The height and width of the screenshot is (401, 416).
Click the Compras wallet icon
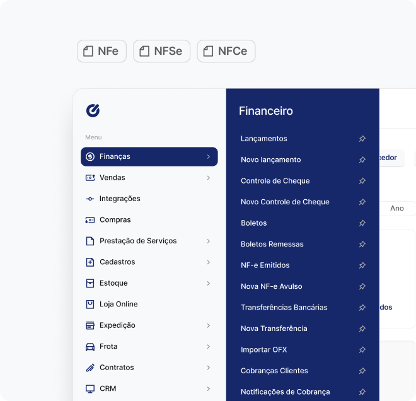pos(90,220)
